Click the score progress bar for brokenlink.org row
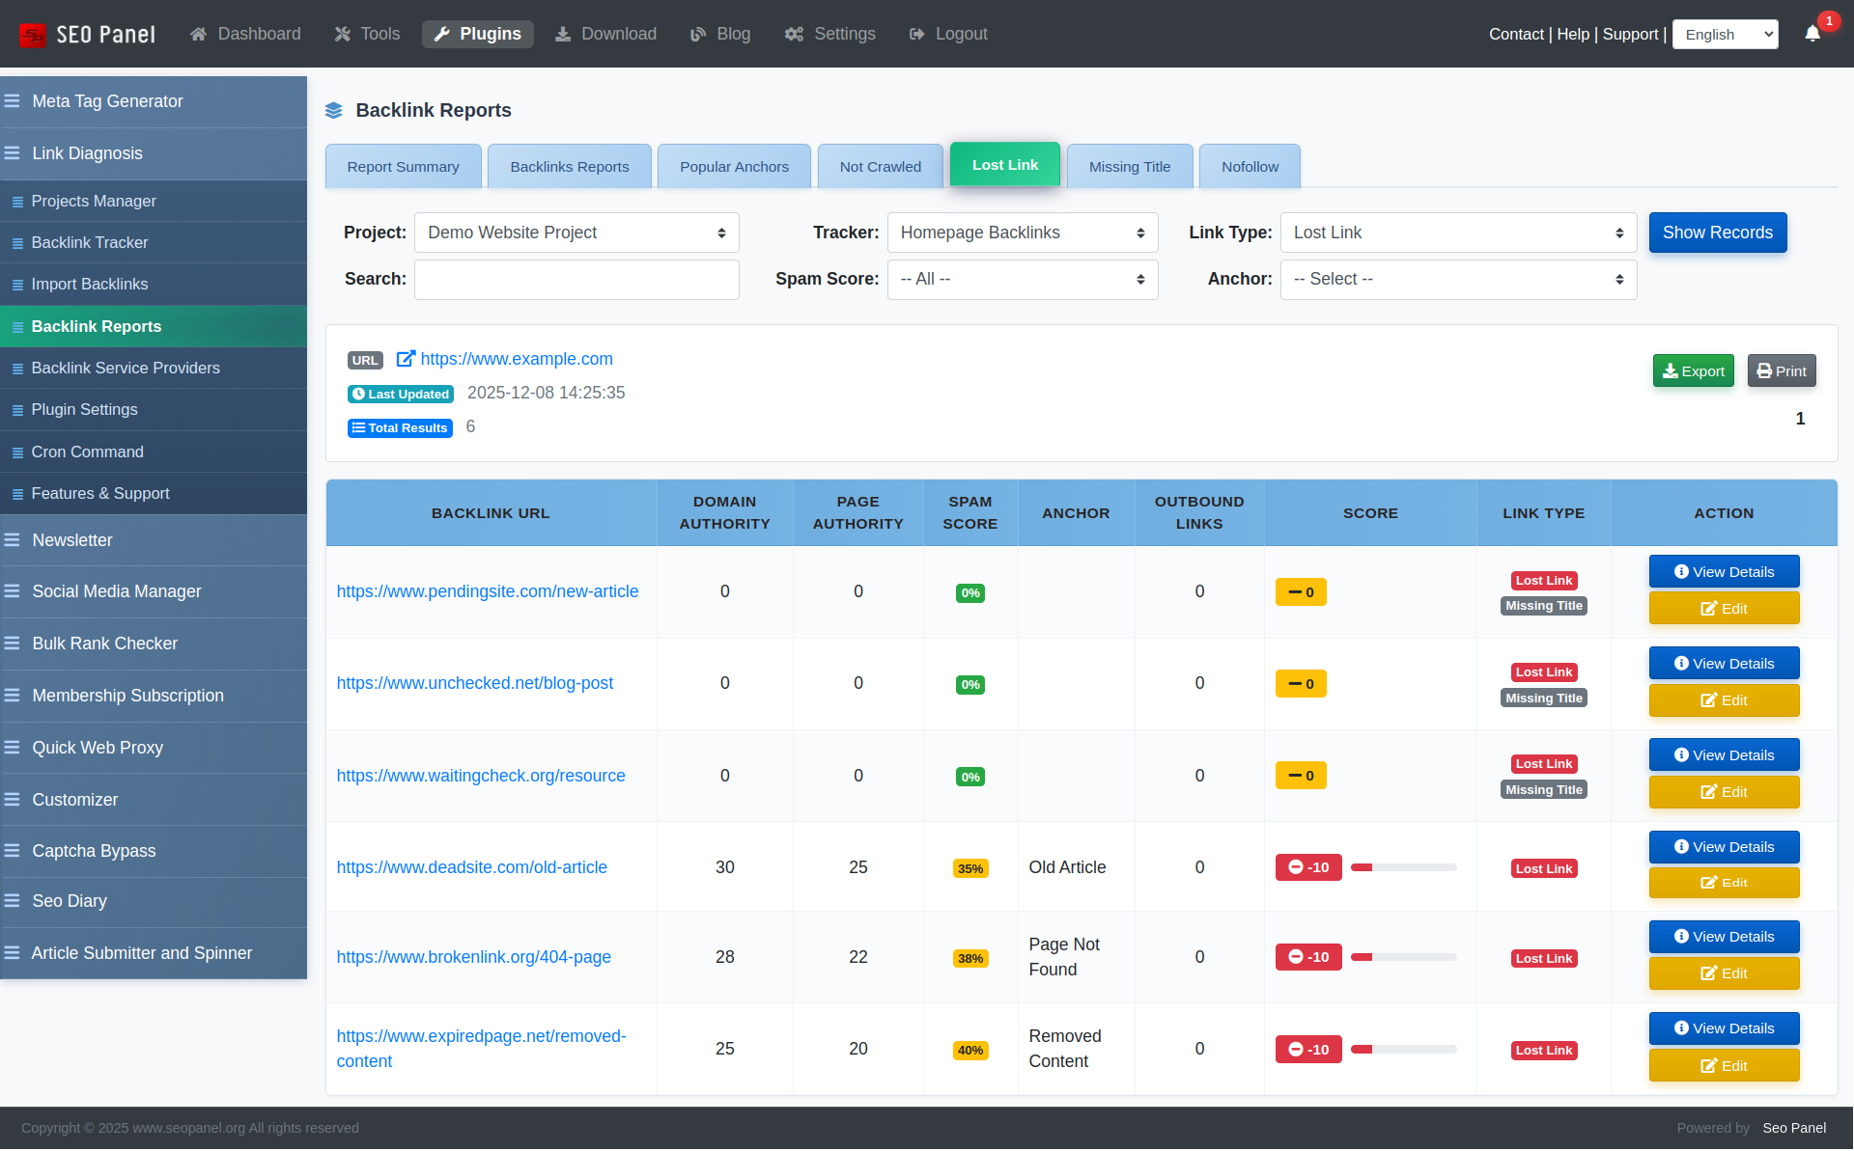 [1403, 957]
